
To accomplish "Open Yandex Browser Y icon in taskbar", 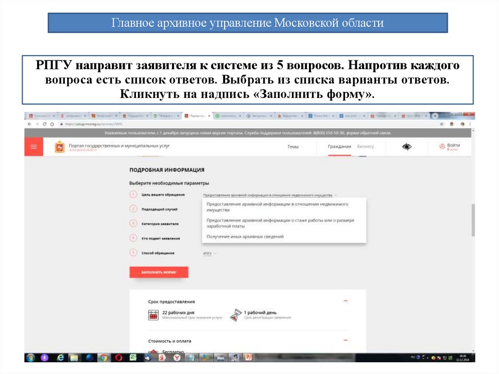I will tap(177, 358).
